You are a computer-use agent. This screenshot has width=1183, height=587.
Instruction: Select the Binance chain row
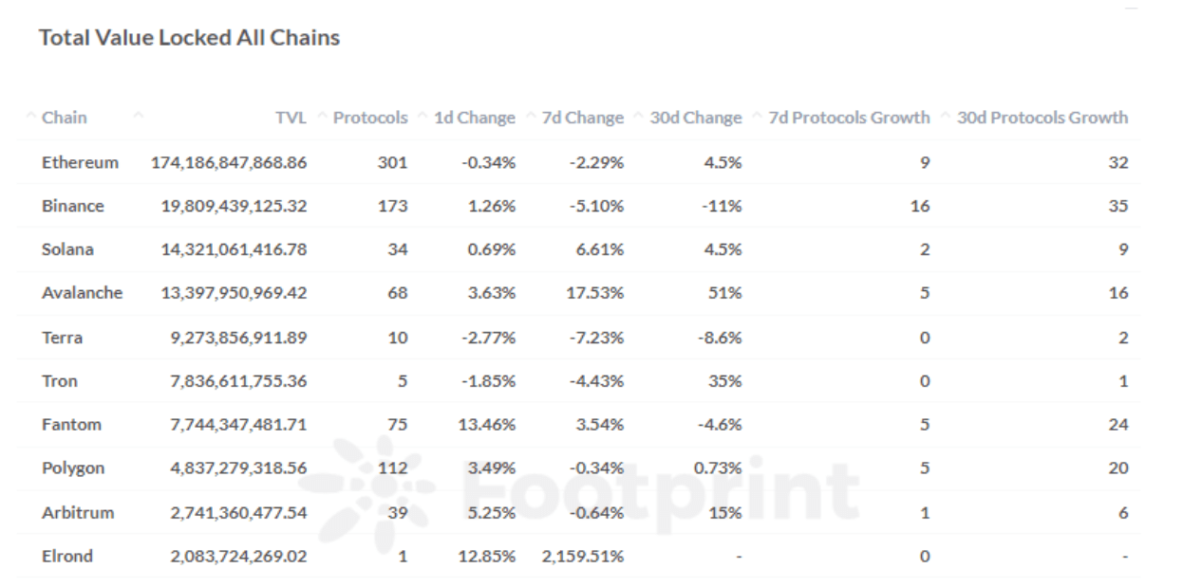(x=577, y=206)
